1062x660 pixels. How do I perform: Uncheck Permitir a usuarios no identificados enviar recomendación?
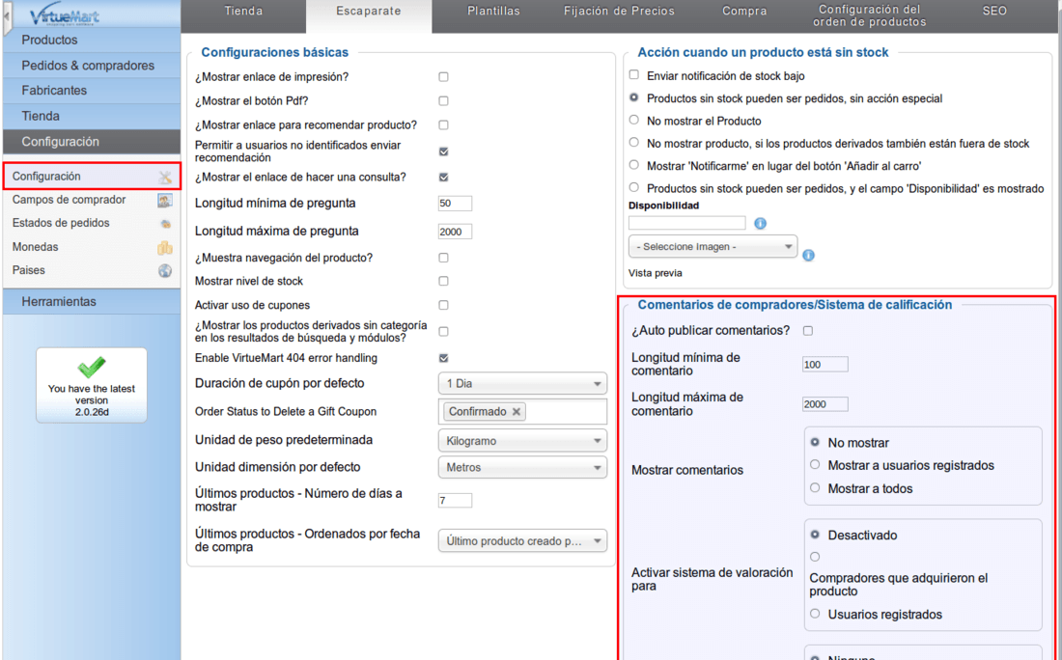(444, 151)
